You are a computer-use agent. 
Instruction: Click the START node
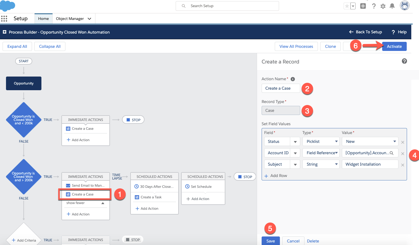[x=24, y=61]
